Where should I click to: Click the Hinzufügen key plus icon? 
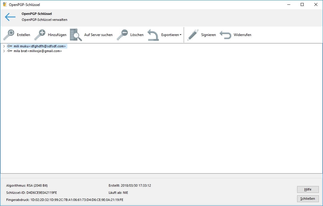pyautogui.click(x=40, y=35)
